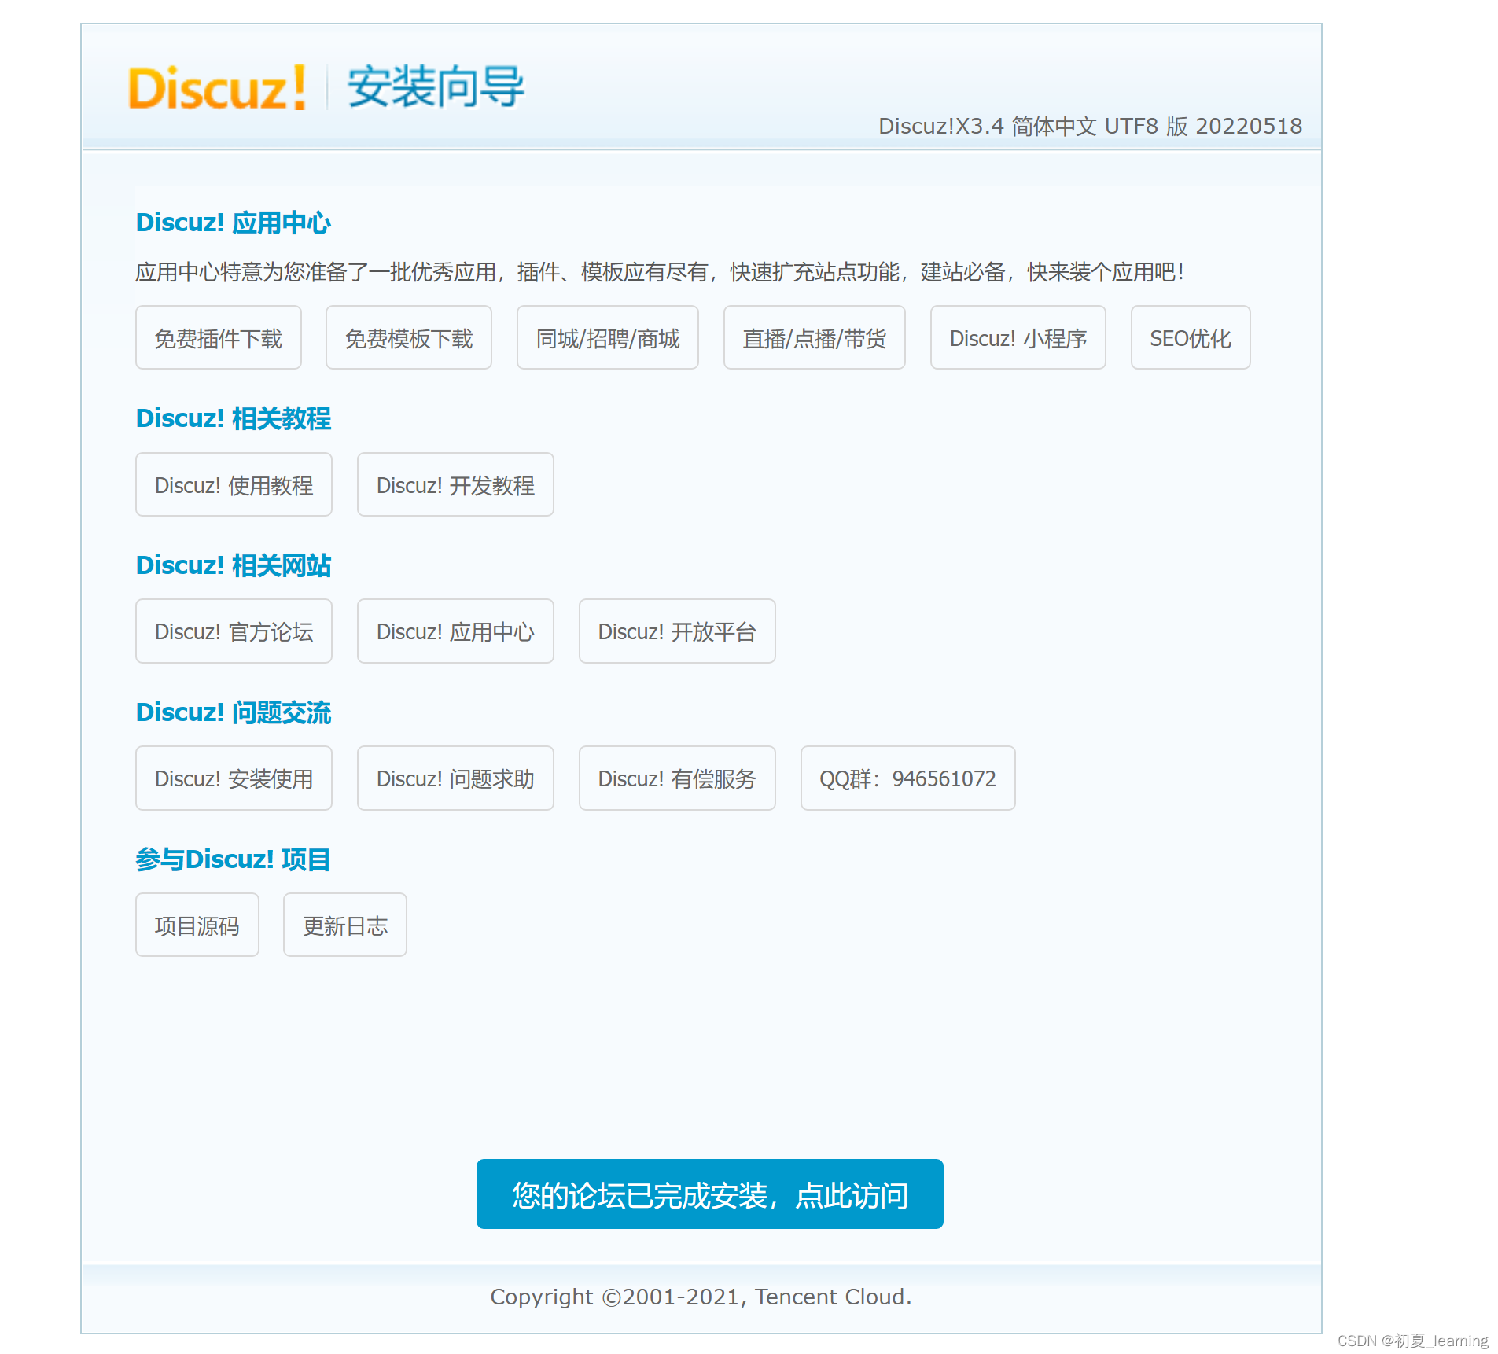The width and height of the screenshot is (1498, 1354).
Task: Open 项目源码 repository link
Action: (x=197, y=925)
